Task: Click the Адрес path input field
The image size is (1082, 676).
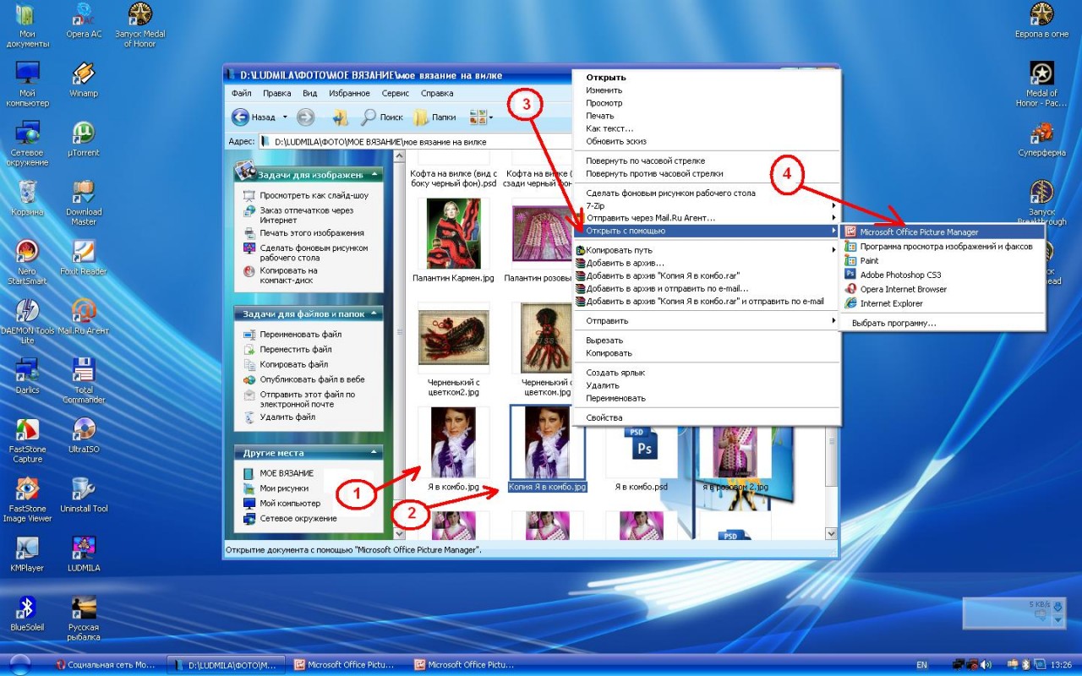Action: [x=414, y=141]
